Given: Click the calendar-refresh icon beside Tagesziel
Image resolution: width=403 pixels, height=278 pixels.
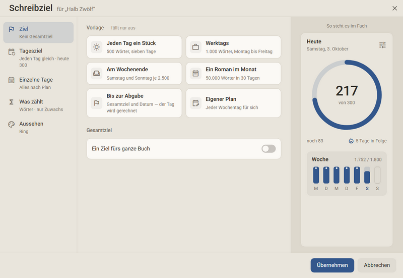Looking at the screenshot, I should (x=11, y=52).
